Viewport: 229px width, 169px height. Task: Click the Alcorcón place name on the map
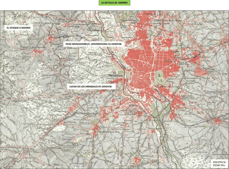click(x=31, y=158)
